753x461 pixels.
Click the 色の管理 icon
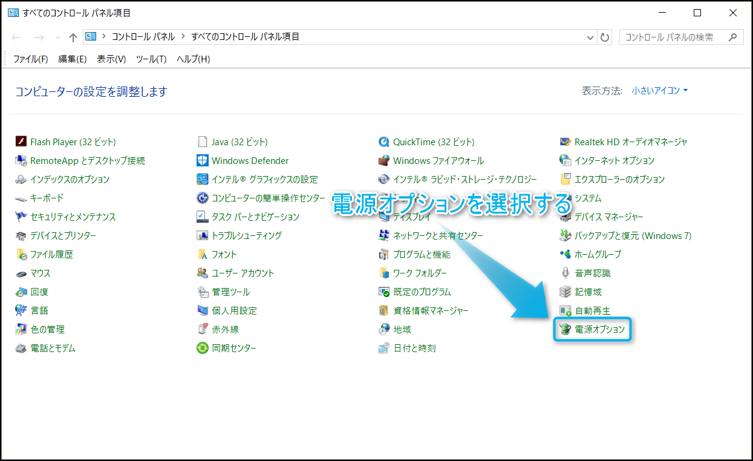click(21, 330)
